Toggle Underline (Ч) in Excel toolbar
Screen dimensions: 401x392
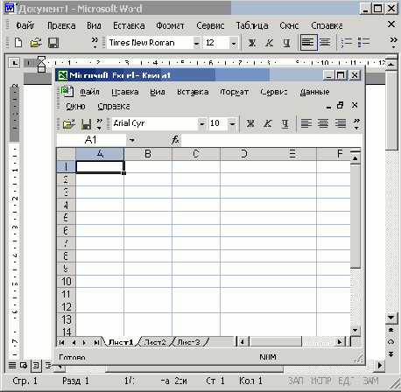pyautogui.click(x=285, y=123)
